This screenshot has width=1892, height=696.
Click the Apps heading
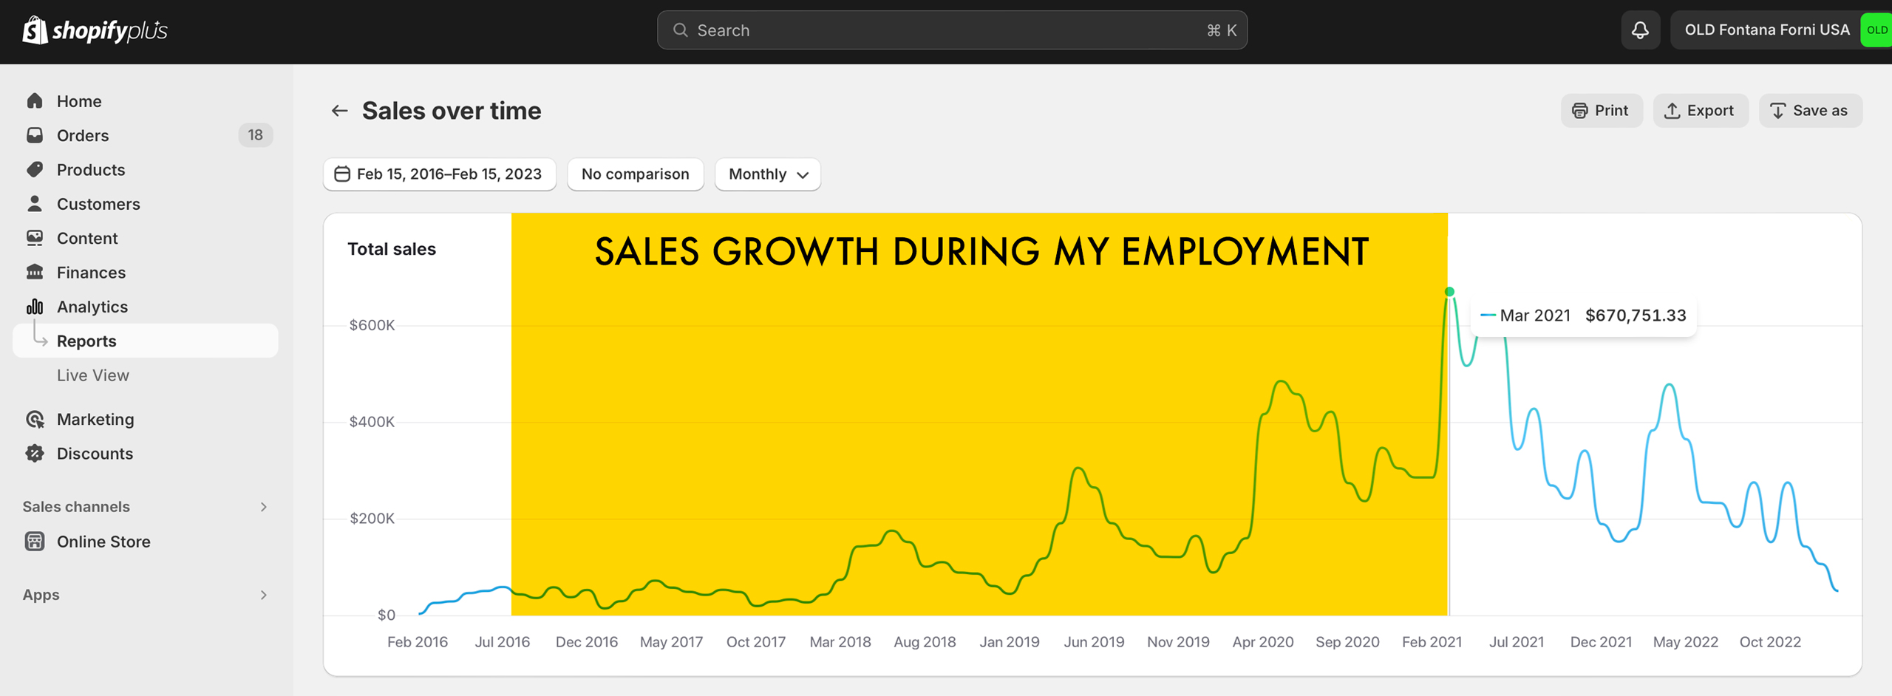41,595
